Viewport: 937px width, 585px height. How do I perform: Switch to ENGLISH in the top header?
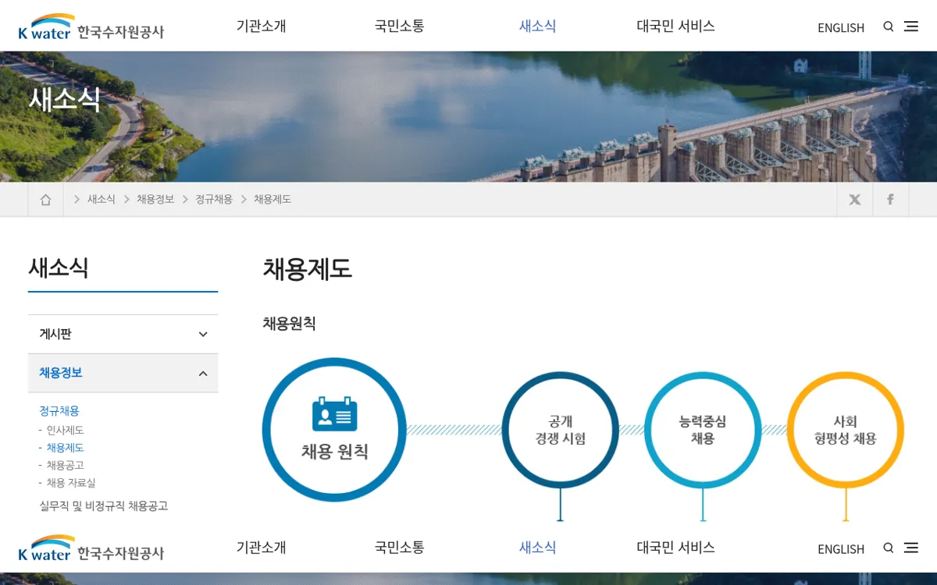(841, 27)
